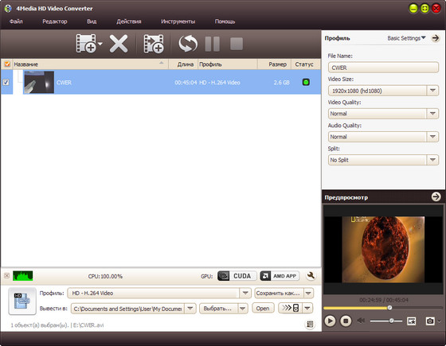
Task: Open the Действия menu
Action: tap(129, 21)
